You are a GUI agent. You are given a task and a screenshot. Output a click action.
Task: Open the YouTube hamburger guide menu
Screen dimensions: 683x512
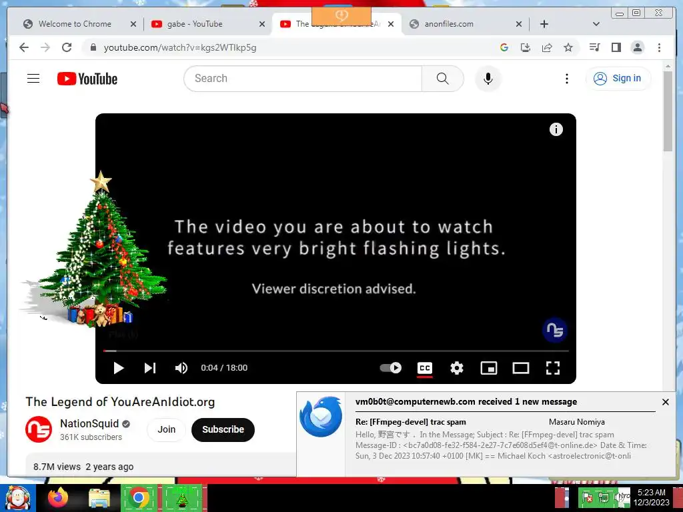[x=33, y=79]
